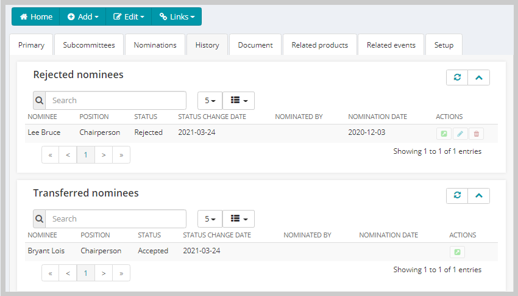Collapse the Rejected nominees panel
The image size is (518, 296).
click(x=478, y=78)
